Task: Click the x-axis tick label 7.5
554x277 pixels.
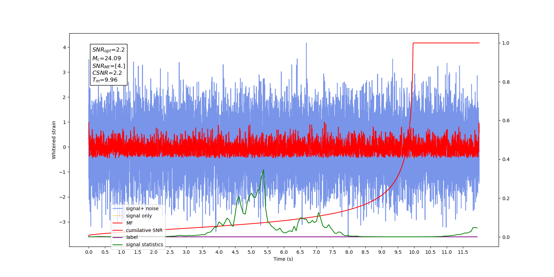Action: click(333, 252)
